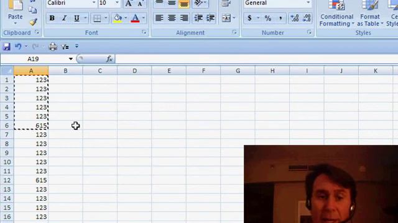
Task: Apply cell borders button
Action: coord(97,18)
